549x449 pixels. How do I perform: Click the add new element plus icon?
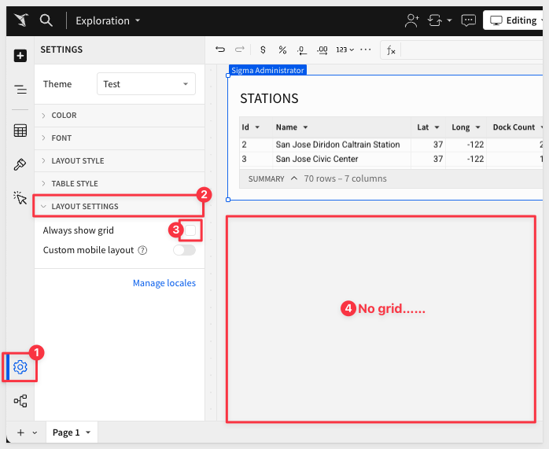point(20,56)
